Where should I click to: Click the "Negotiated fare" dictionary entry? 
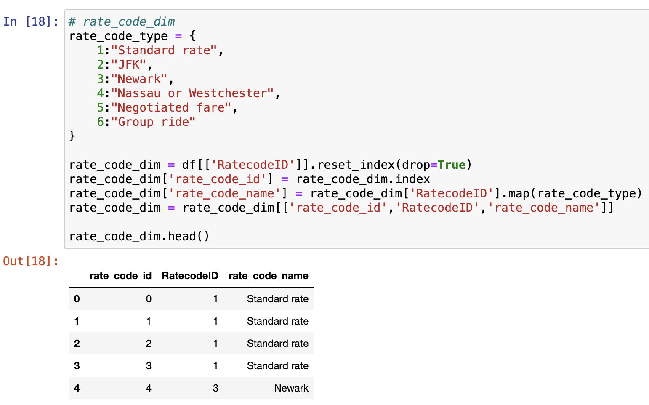click(x=171, y=107)
